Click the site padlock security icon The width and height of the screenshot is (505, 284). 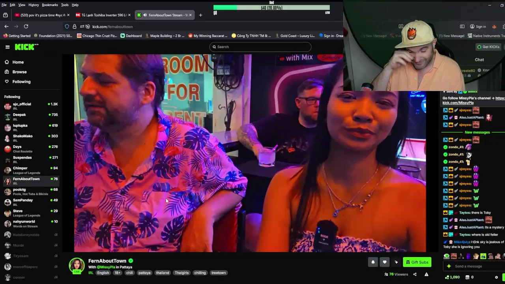[75, 26]
